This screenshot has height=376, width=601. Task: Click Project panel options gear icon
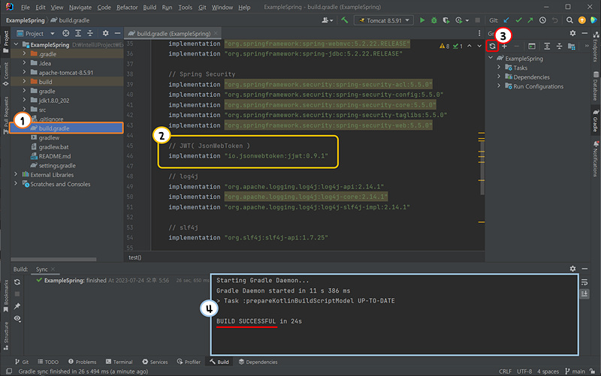pos(105,33)
